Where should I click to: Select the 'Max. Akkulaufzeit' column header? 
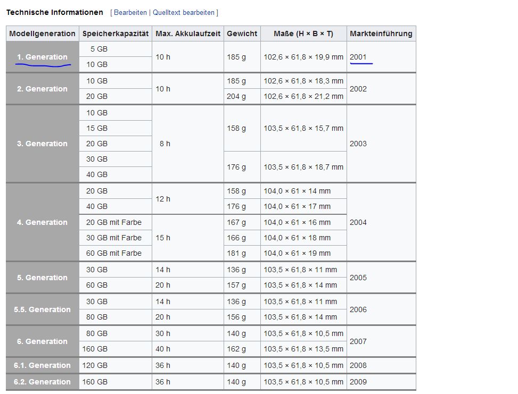pos(187,33)
